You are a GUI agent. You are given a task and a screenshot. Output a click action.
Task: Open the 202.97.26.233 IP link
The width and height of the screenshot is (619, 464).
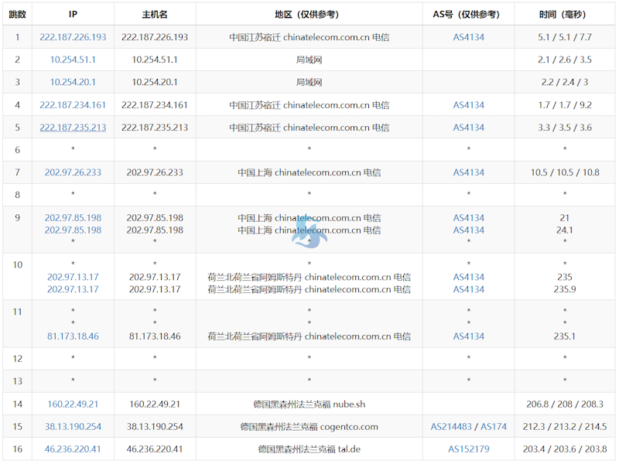tap(73, 172)
